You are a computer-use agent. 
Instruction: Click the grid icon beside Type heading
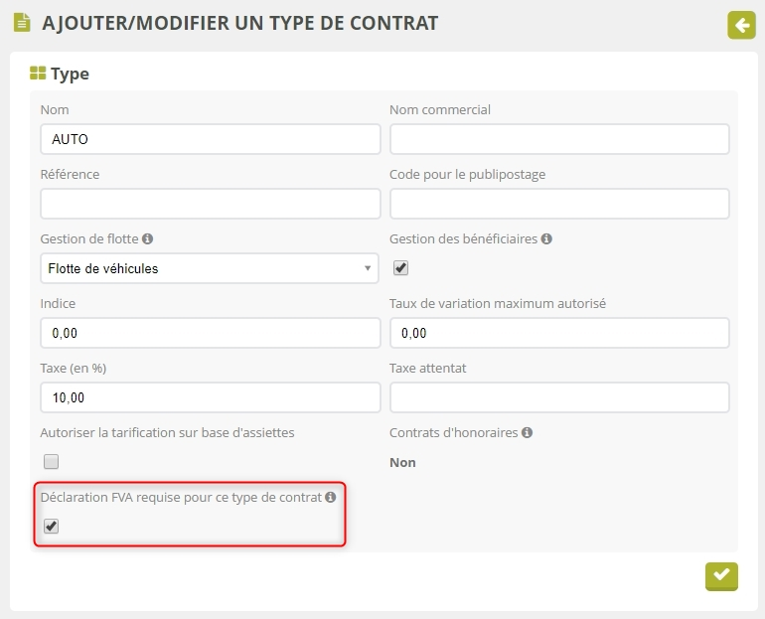(x=38, y=74)
